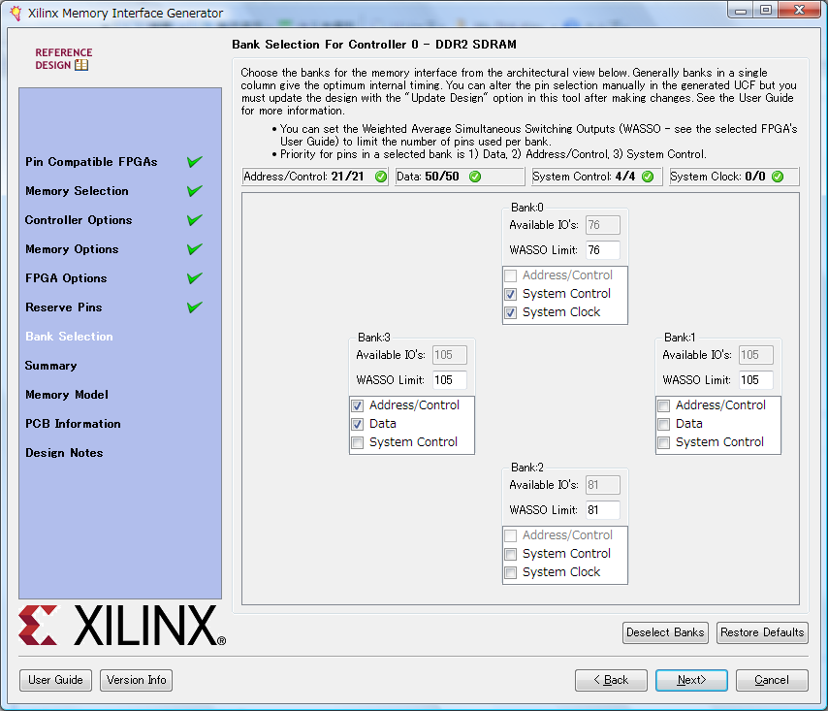Image resolution: width=828 pixels, height=711 pixels.
Task: Enable Data checkbox in Bank 1
Action: click(664, 424)
